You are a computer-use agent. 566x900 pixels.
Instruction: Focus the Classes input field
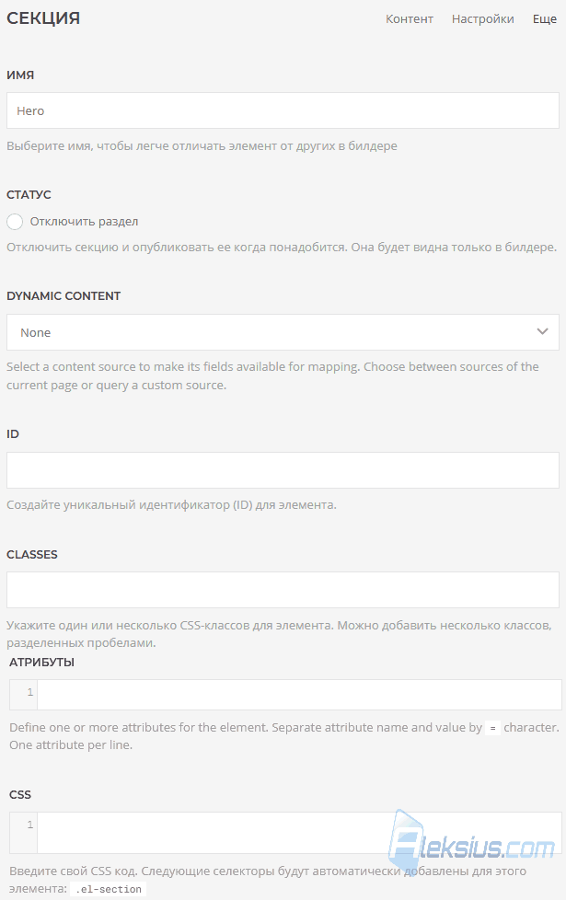point(283,590)
